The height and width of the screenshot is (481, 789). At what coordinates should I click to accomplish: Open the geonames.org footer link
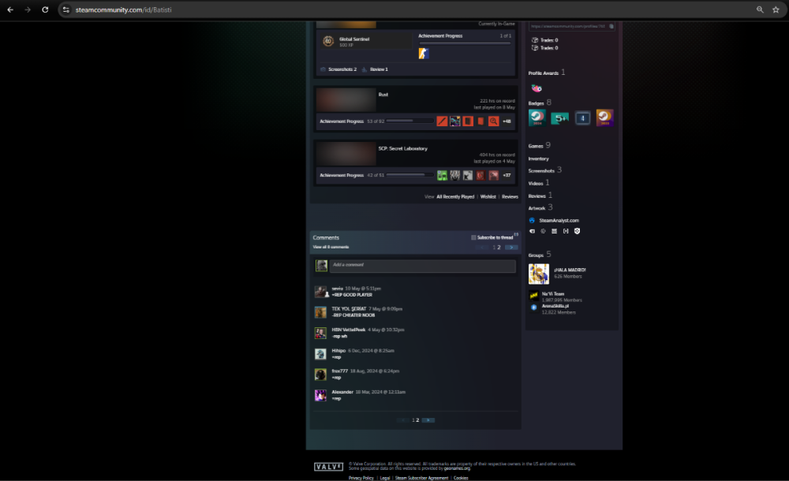point(457,468)
